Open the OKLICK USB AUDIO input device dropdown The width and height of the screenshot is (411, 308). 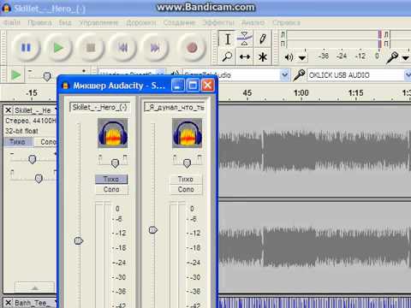(x=408, y=75)
